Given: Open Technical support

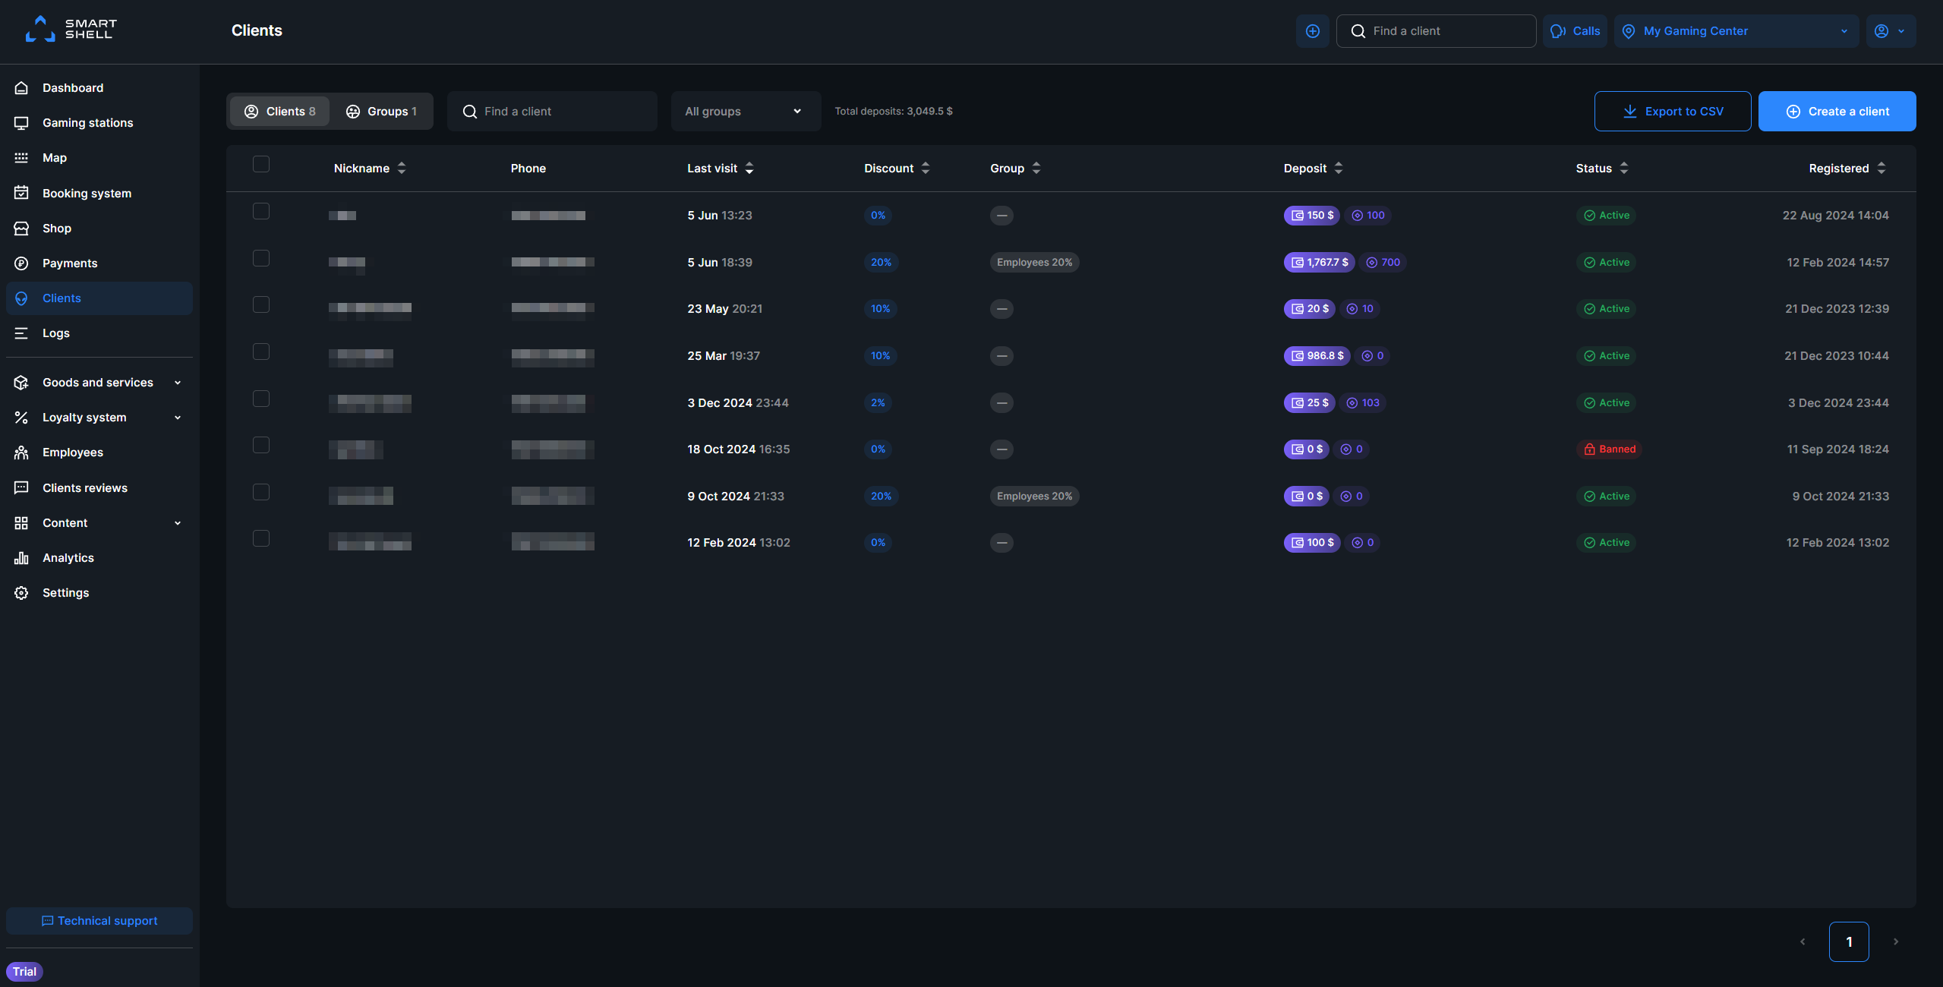Looking at the screenshot, I should (99, 921).
